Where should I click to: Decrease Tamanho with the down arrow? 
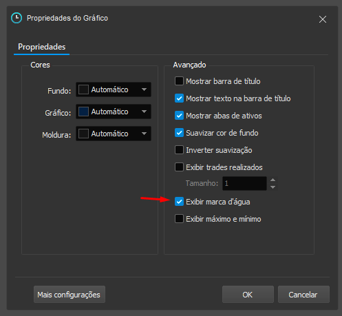pyautogui.click(x=272, y=187)
